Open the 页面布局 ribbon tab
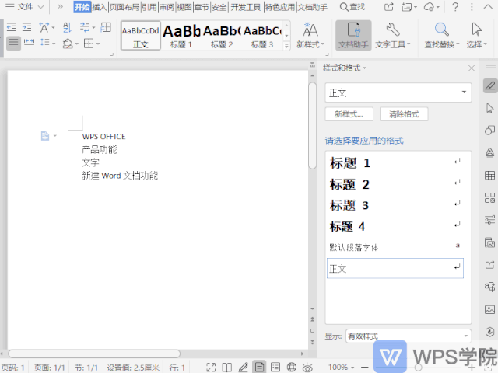Viewport: 498px width, 373px height. [124, 7]
